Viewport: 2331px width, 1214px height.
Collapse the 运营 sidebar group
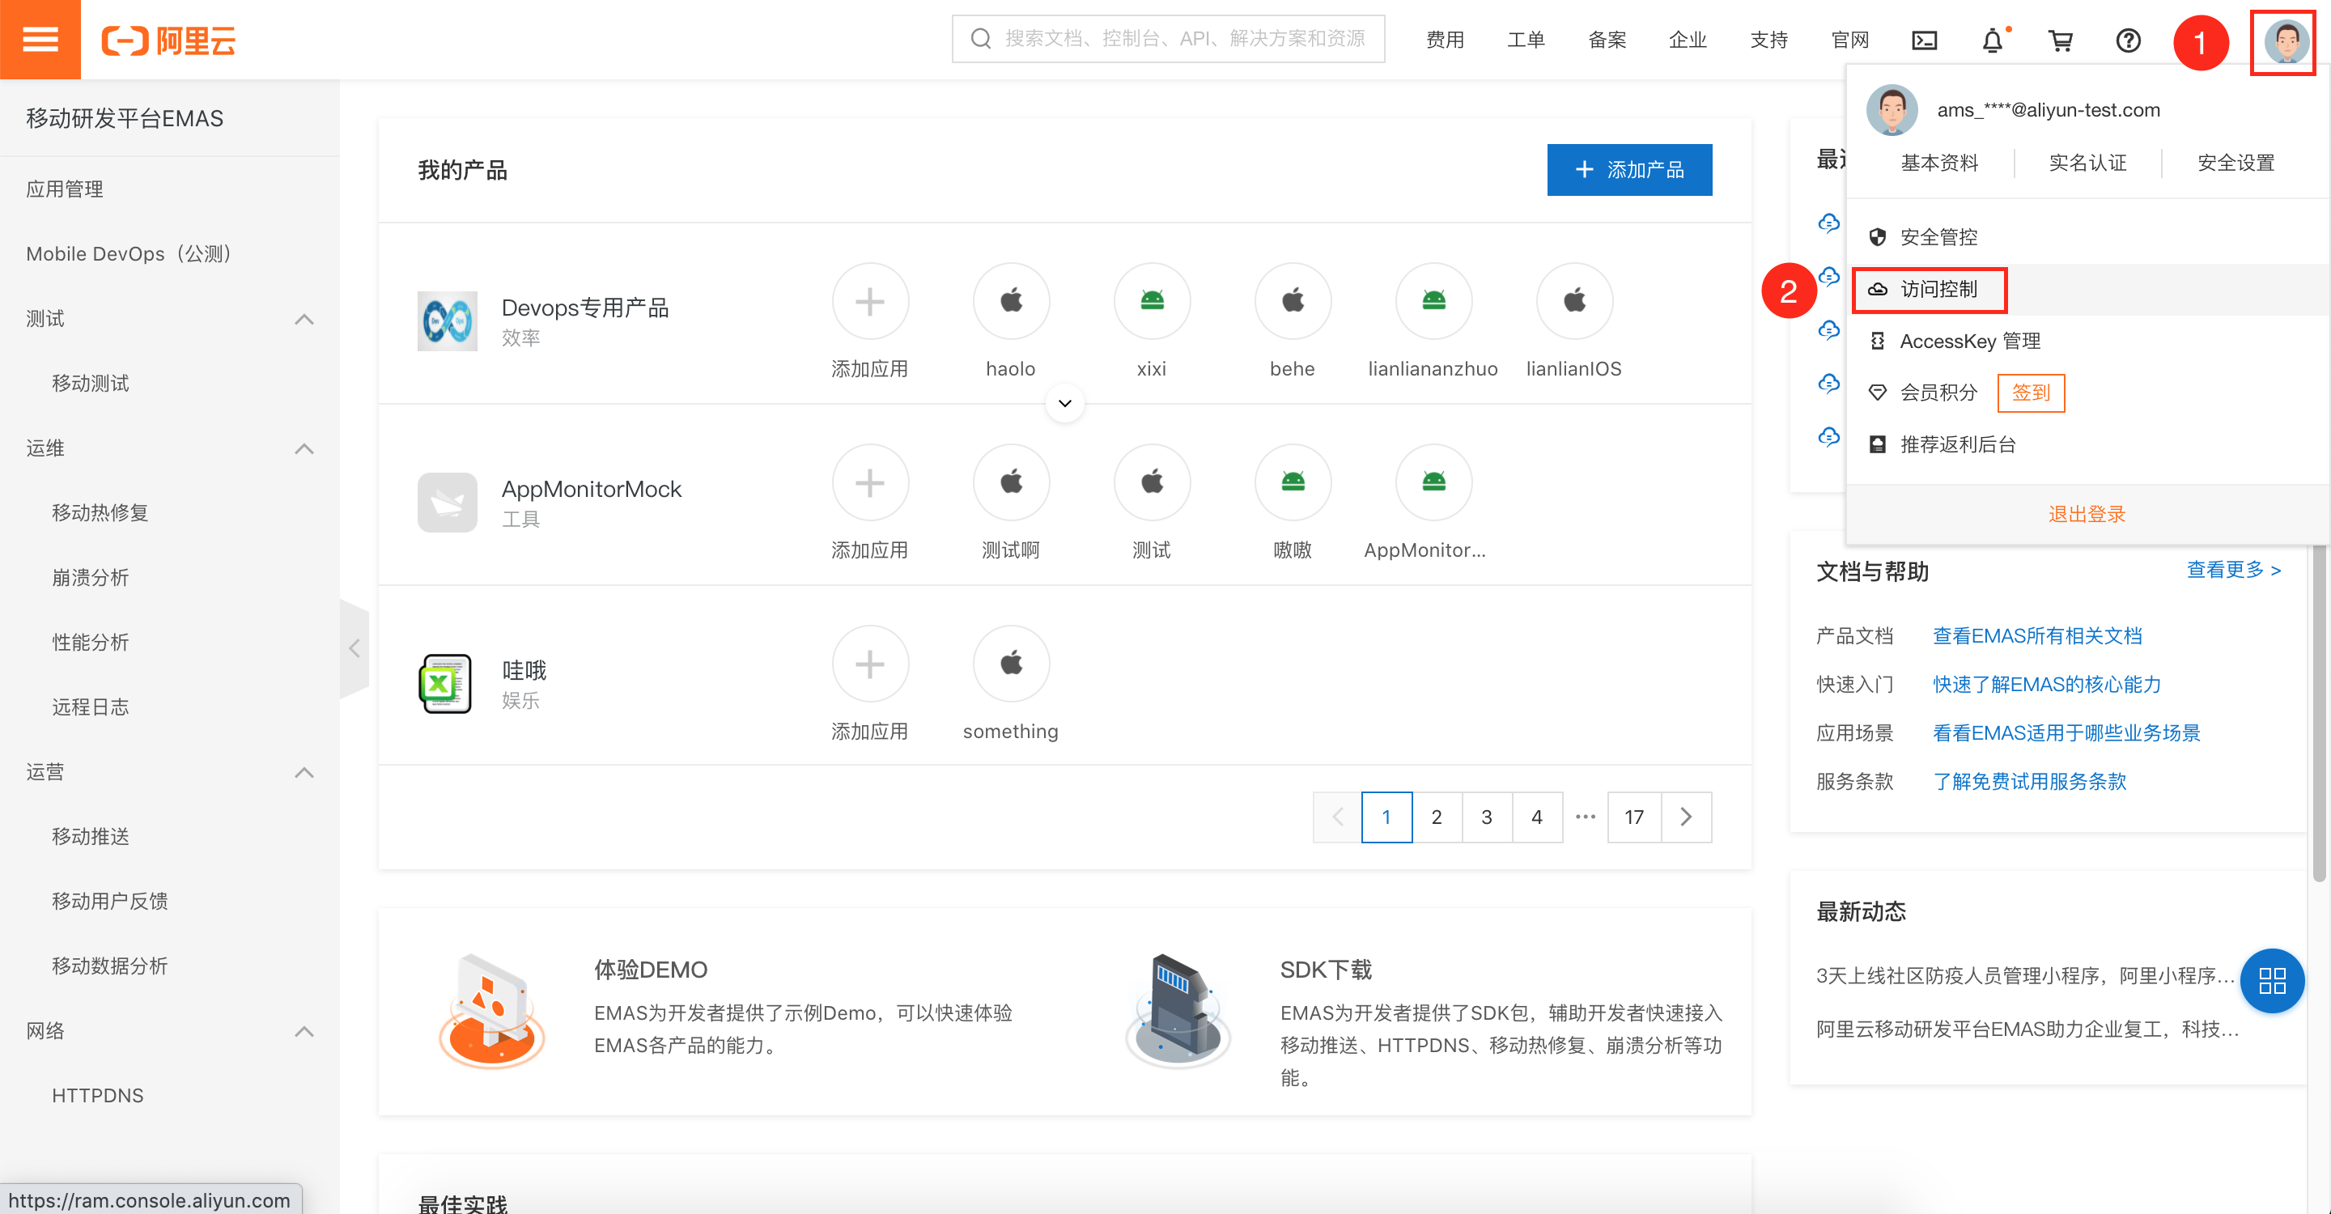click(x=304, y=771)
